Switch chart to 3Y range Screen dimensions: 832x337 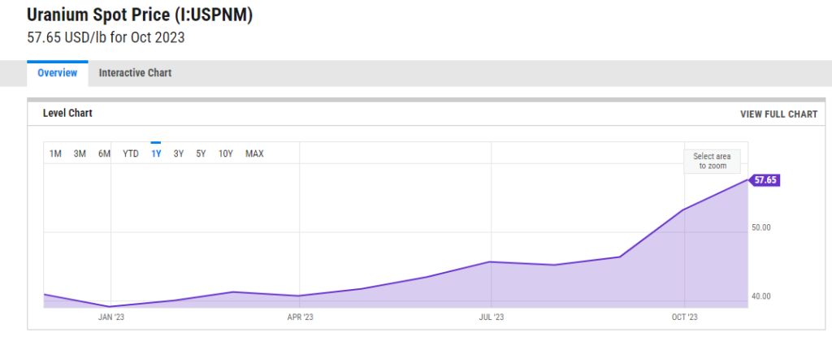[178, 154]
